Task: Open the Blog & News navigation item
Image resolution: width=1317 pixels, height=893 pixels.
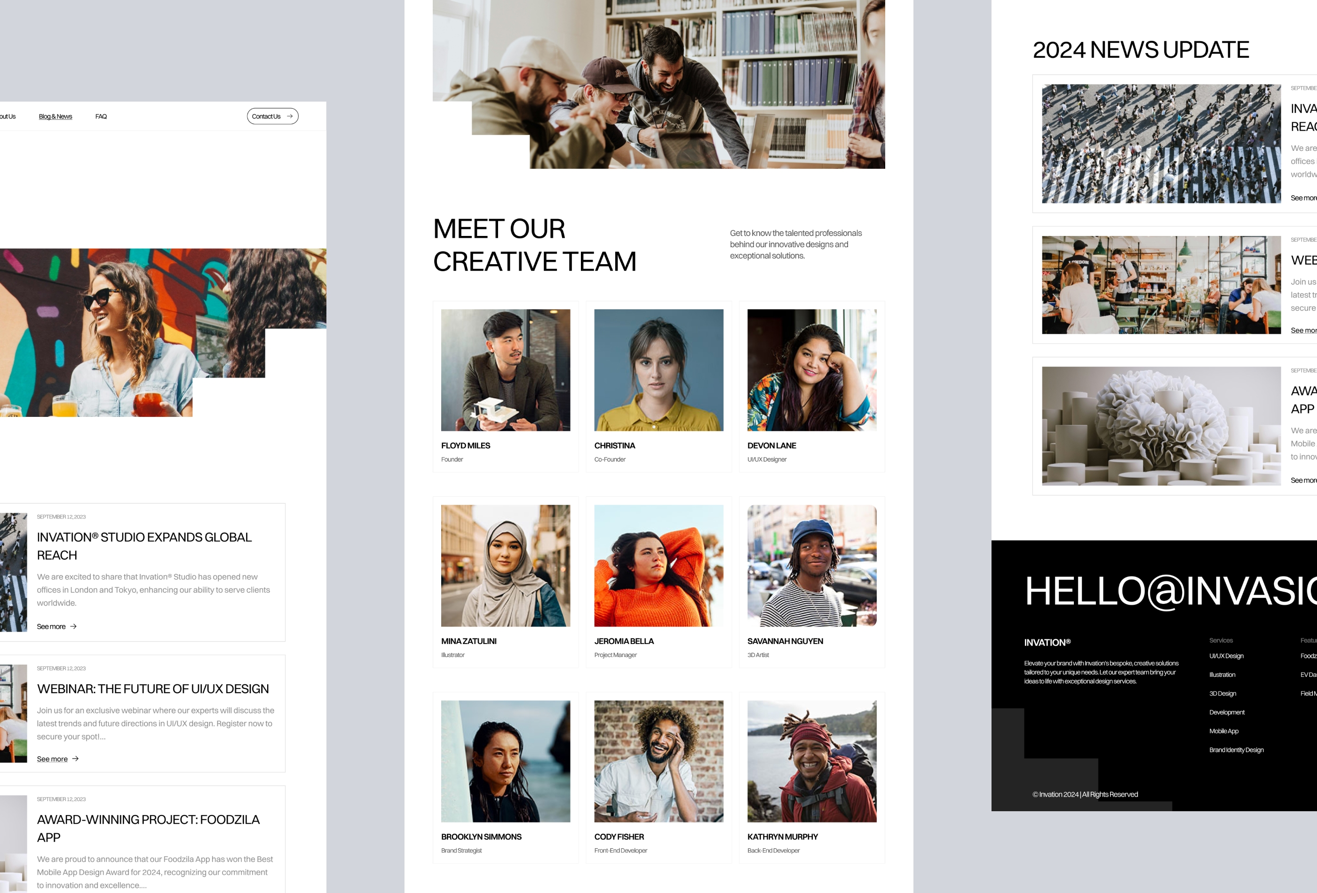Action: [55, 116]
